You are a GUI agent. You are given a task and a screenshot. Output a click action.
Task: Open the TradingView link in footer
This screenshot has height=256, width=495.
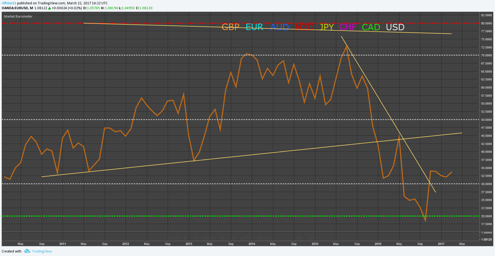[42, 251]
